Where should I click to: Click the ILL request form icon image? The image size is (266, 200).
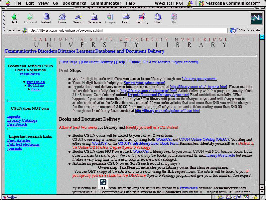(103, 184)
